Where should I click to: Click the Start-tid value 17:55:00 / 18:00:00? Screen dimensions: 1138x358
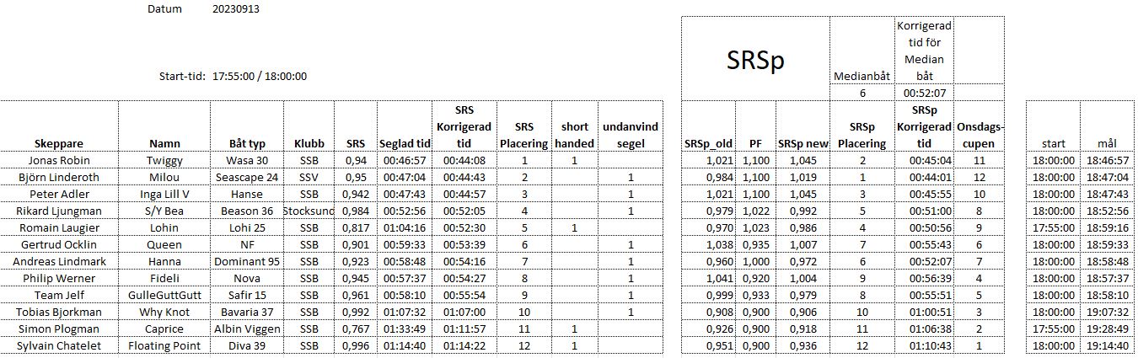260,76
